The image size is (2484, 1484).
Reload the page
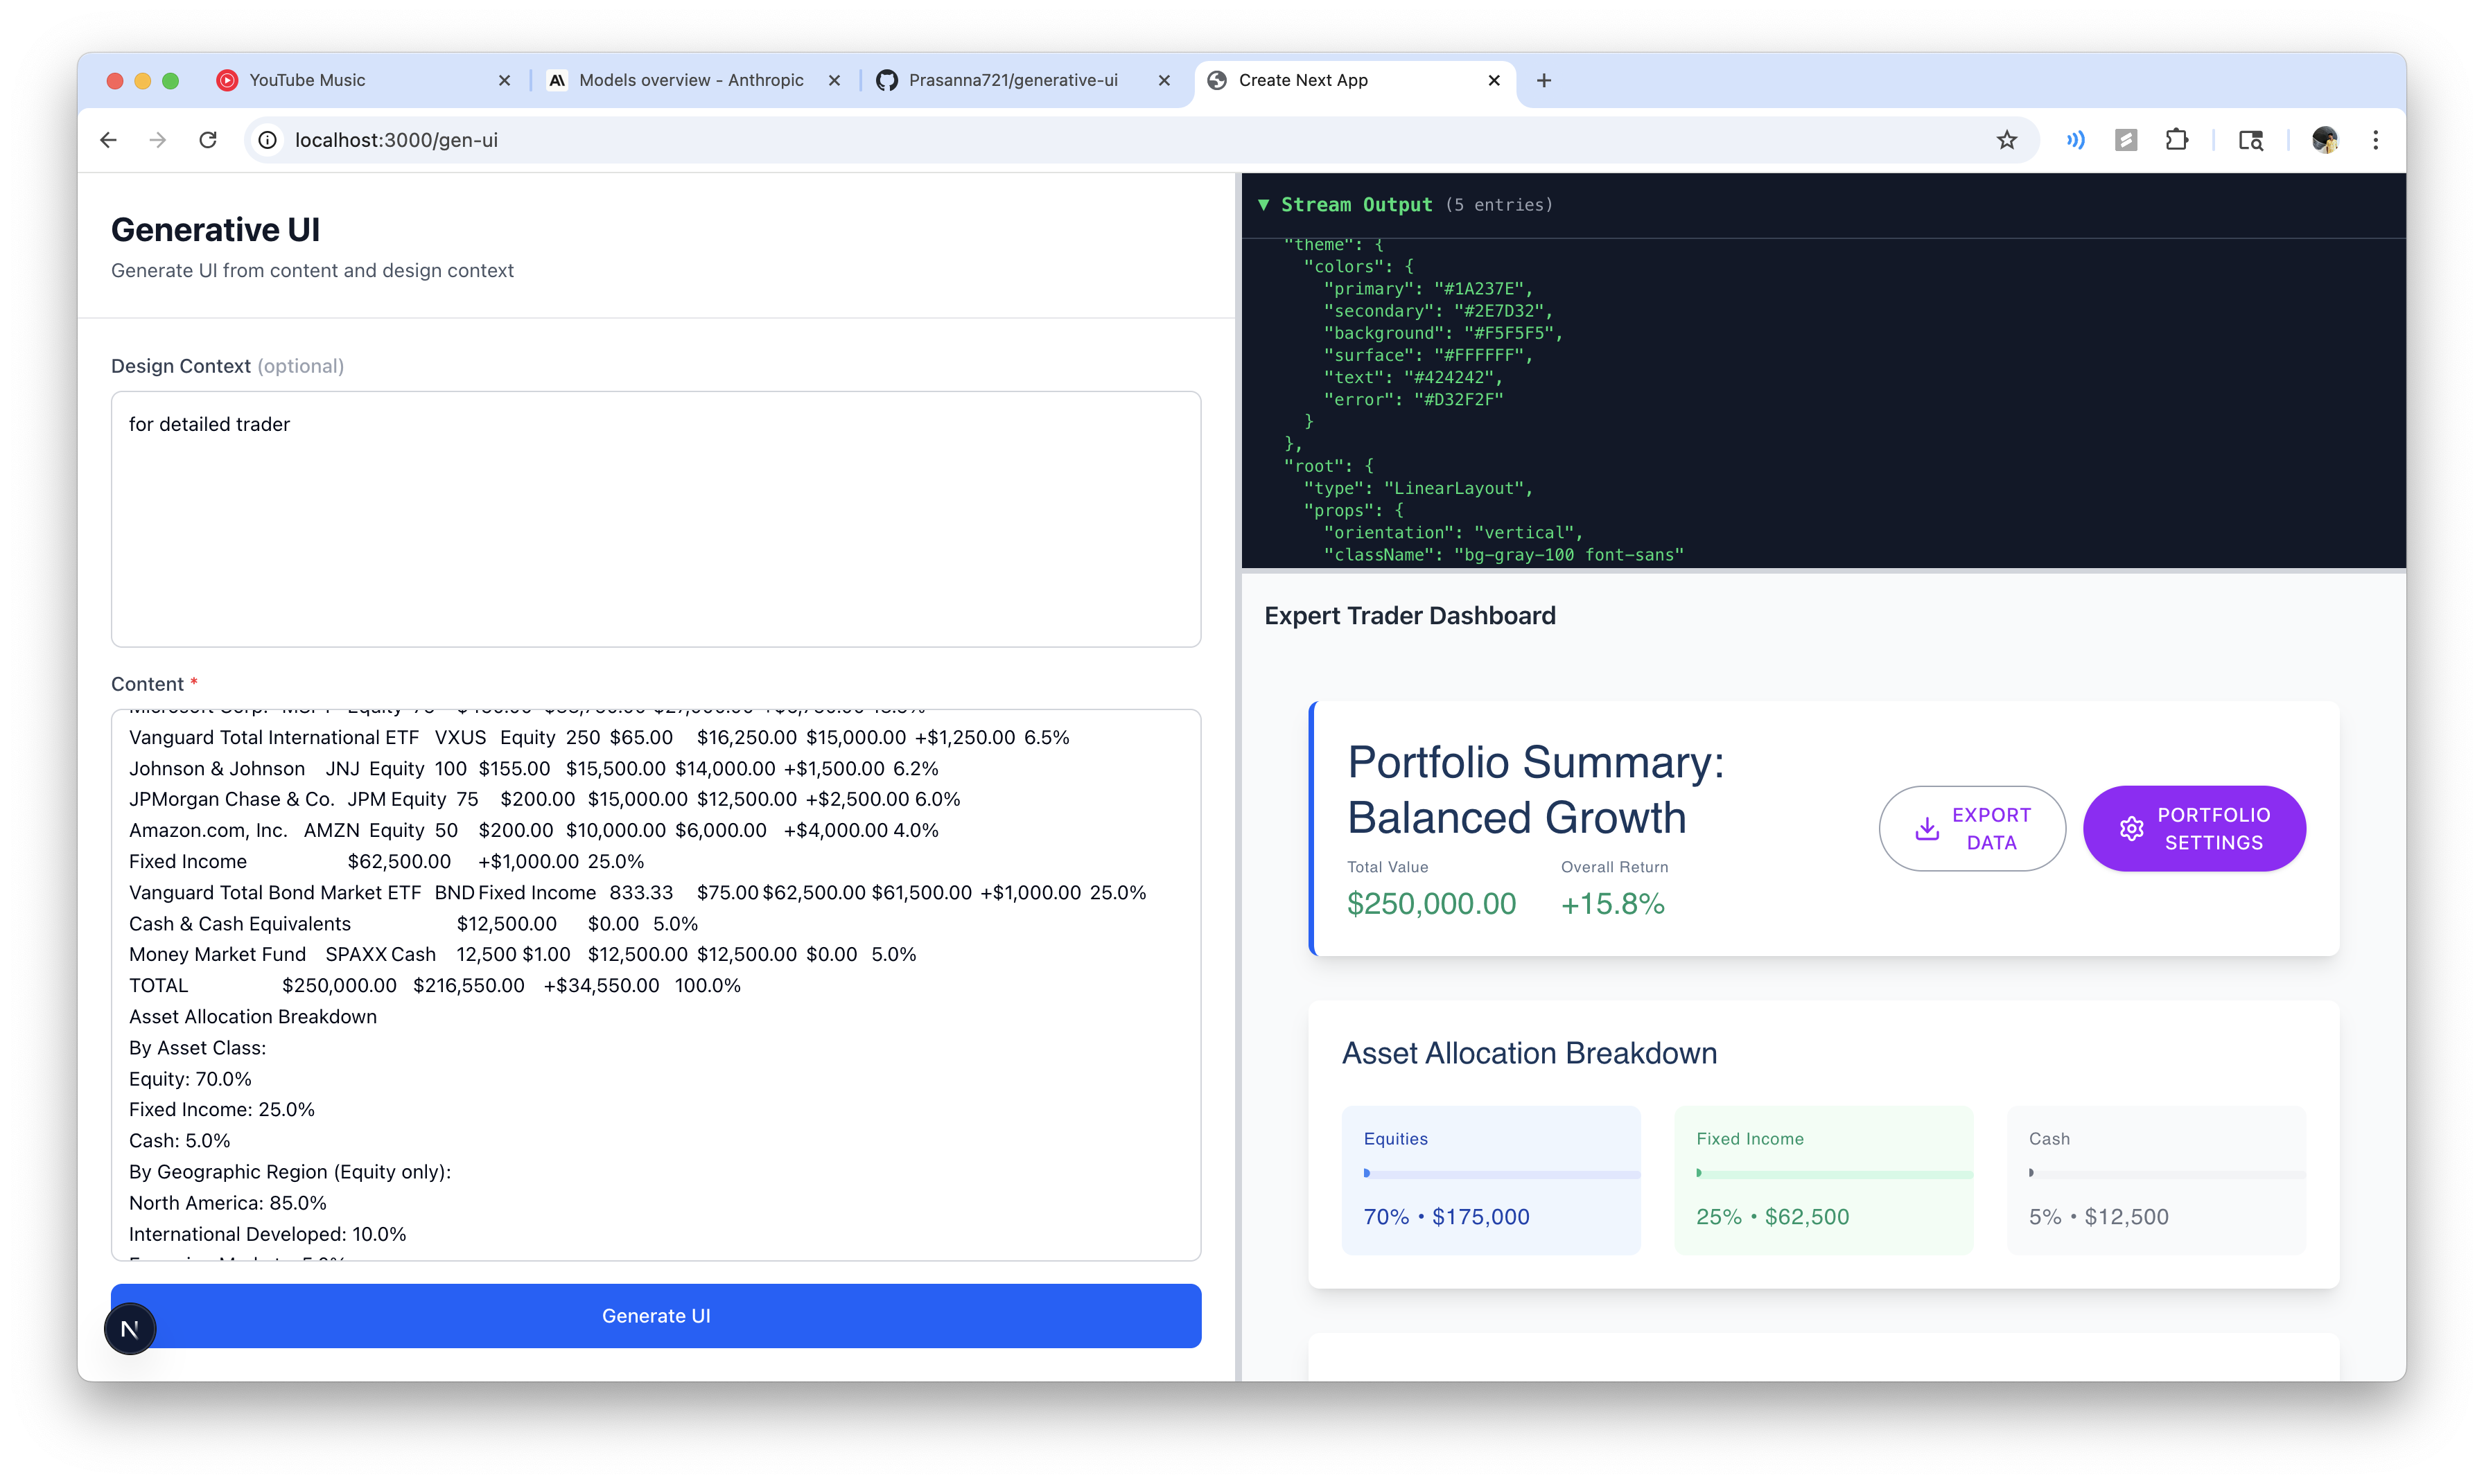208,140
